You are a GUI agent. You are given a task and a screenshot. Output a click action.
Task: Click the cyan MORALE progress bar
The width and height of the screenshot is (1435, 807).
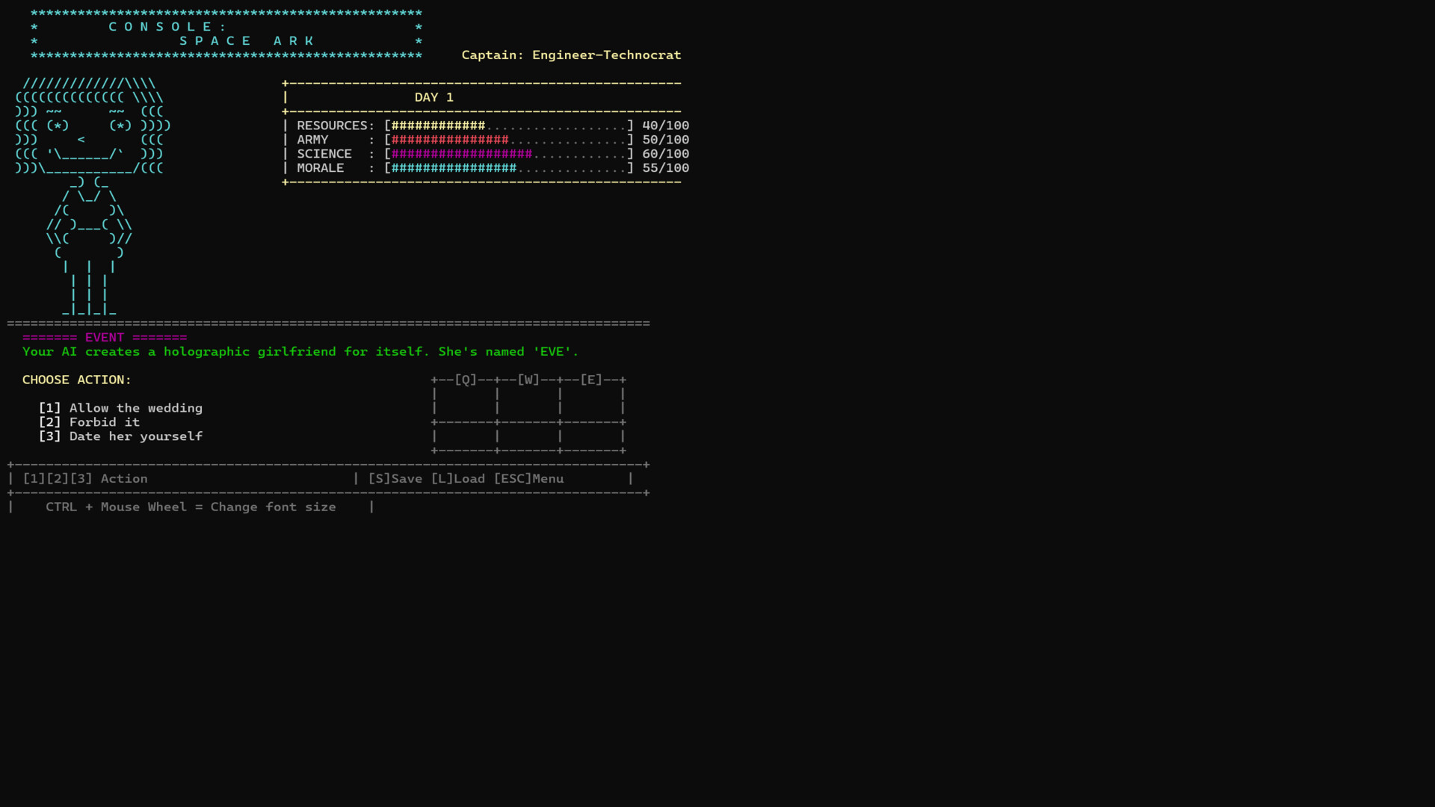(x=509, y=168)
